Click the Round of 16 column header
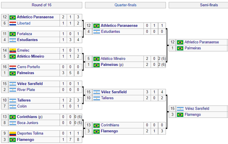The height and width of the screenshot is (144, 228). coord(41,5)
